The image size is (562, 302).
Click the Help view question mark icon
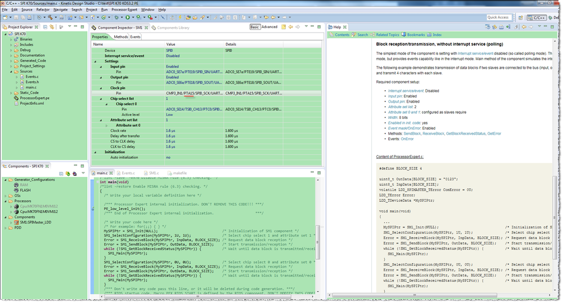click(x=331, y=27)
